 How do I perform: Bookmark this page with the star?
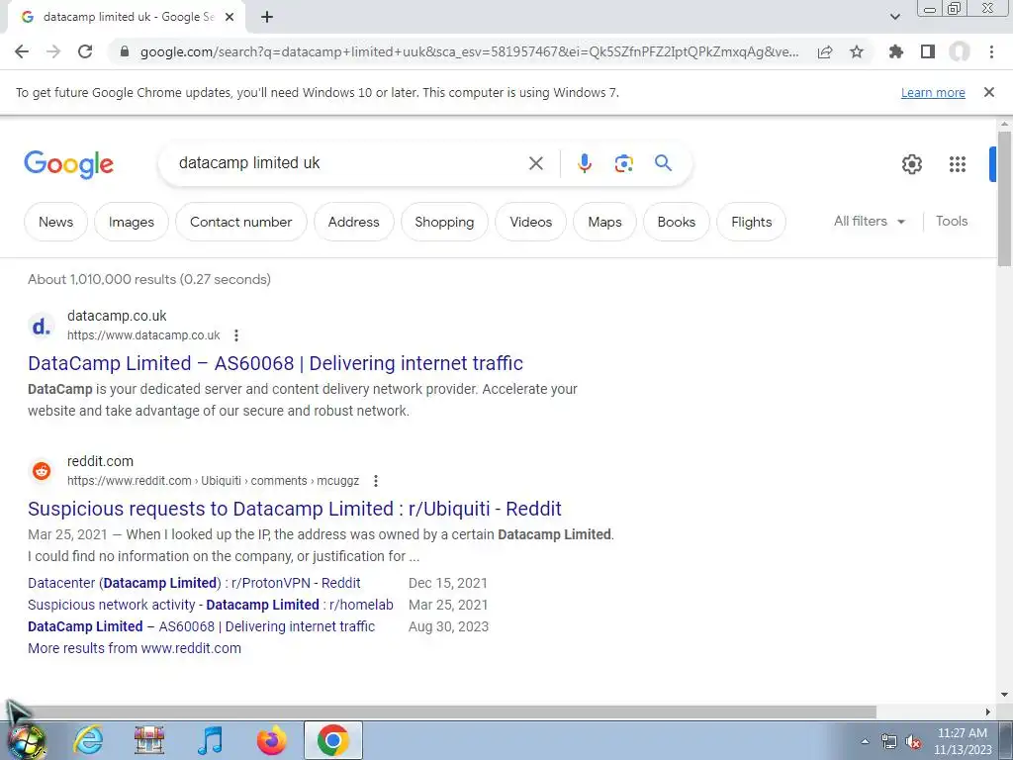(x=857, y=51)
